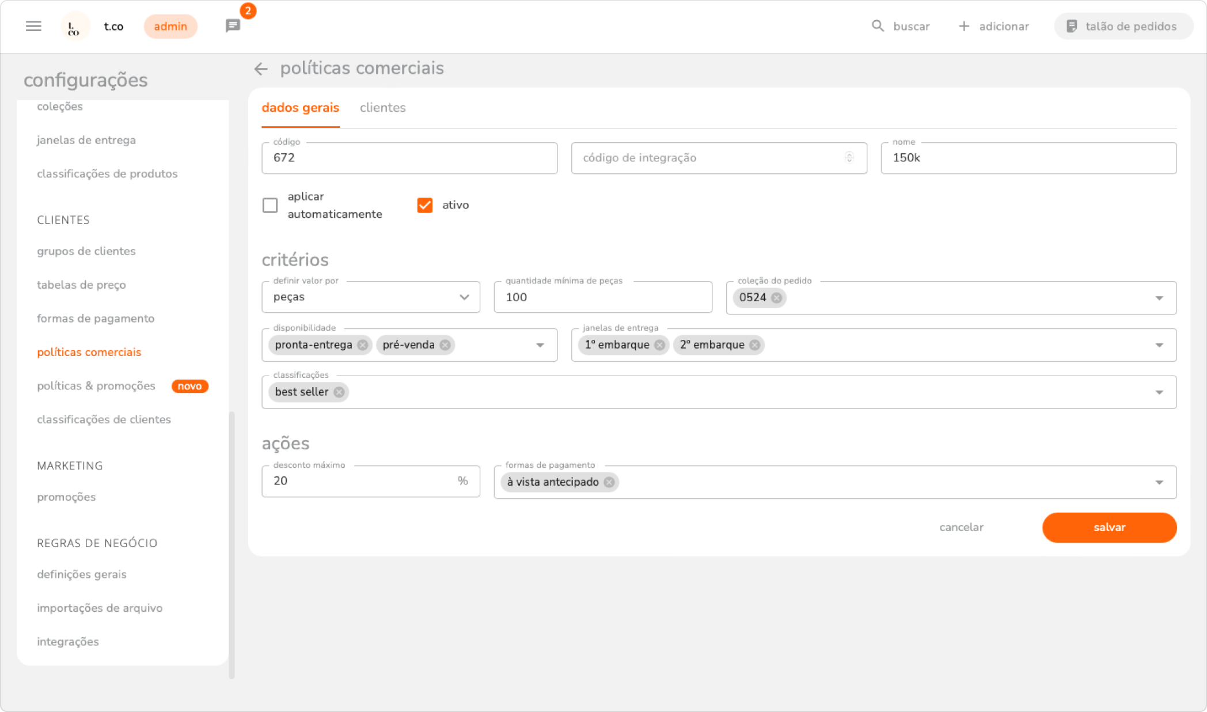Open the hamburger menu icon
Screen dimensions: 1207x712
[33, 26]
